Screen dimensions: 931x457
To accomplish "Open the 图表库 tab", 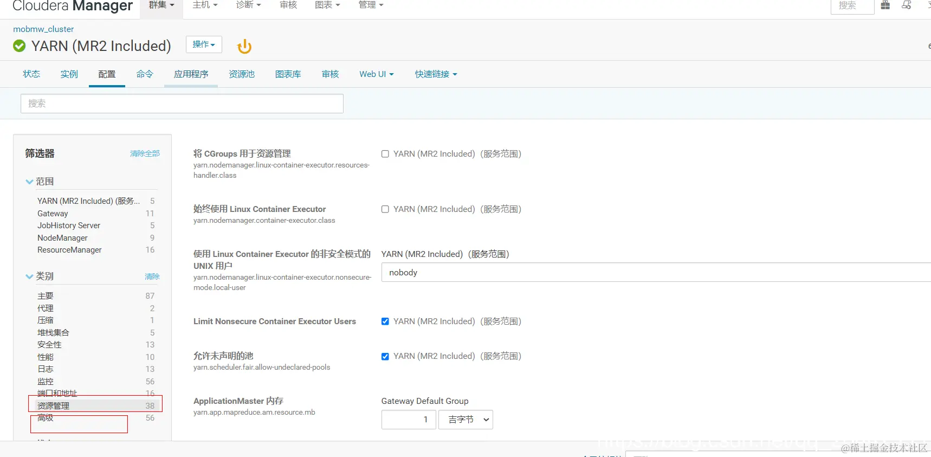I will point(288,74).
